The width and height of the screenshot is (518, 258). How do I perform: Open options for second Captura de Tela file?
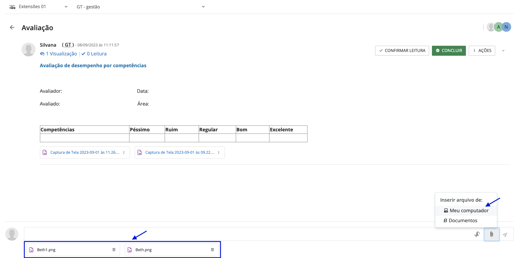click(x=219, y=152)
